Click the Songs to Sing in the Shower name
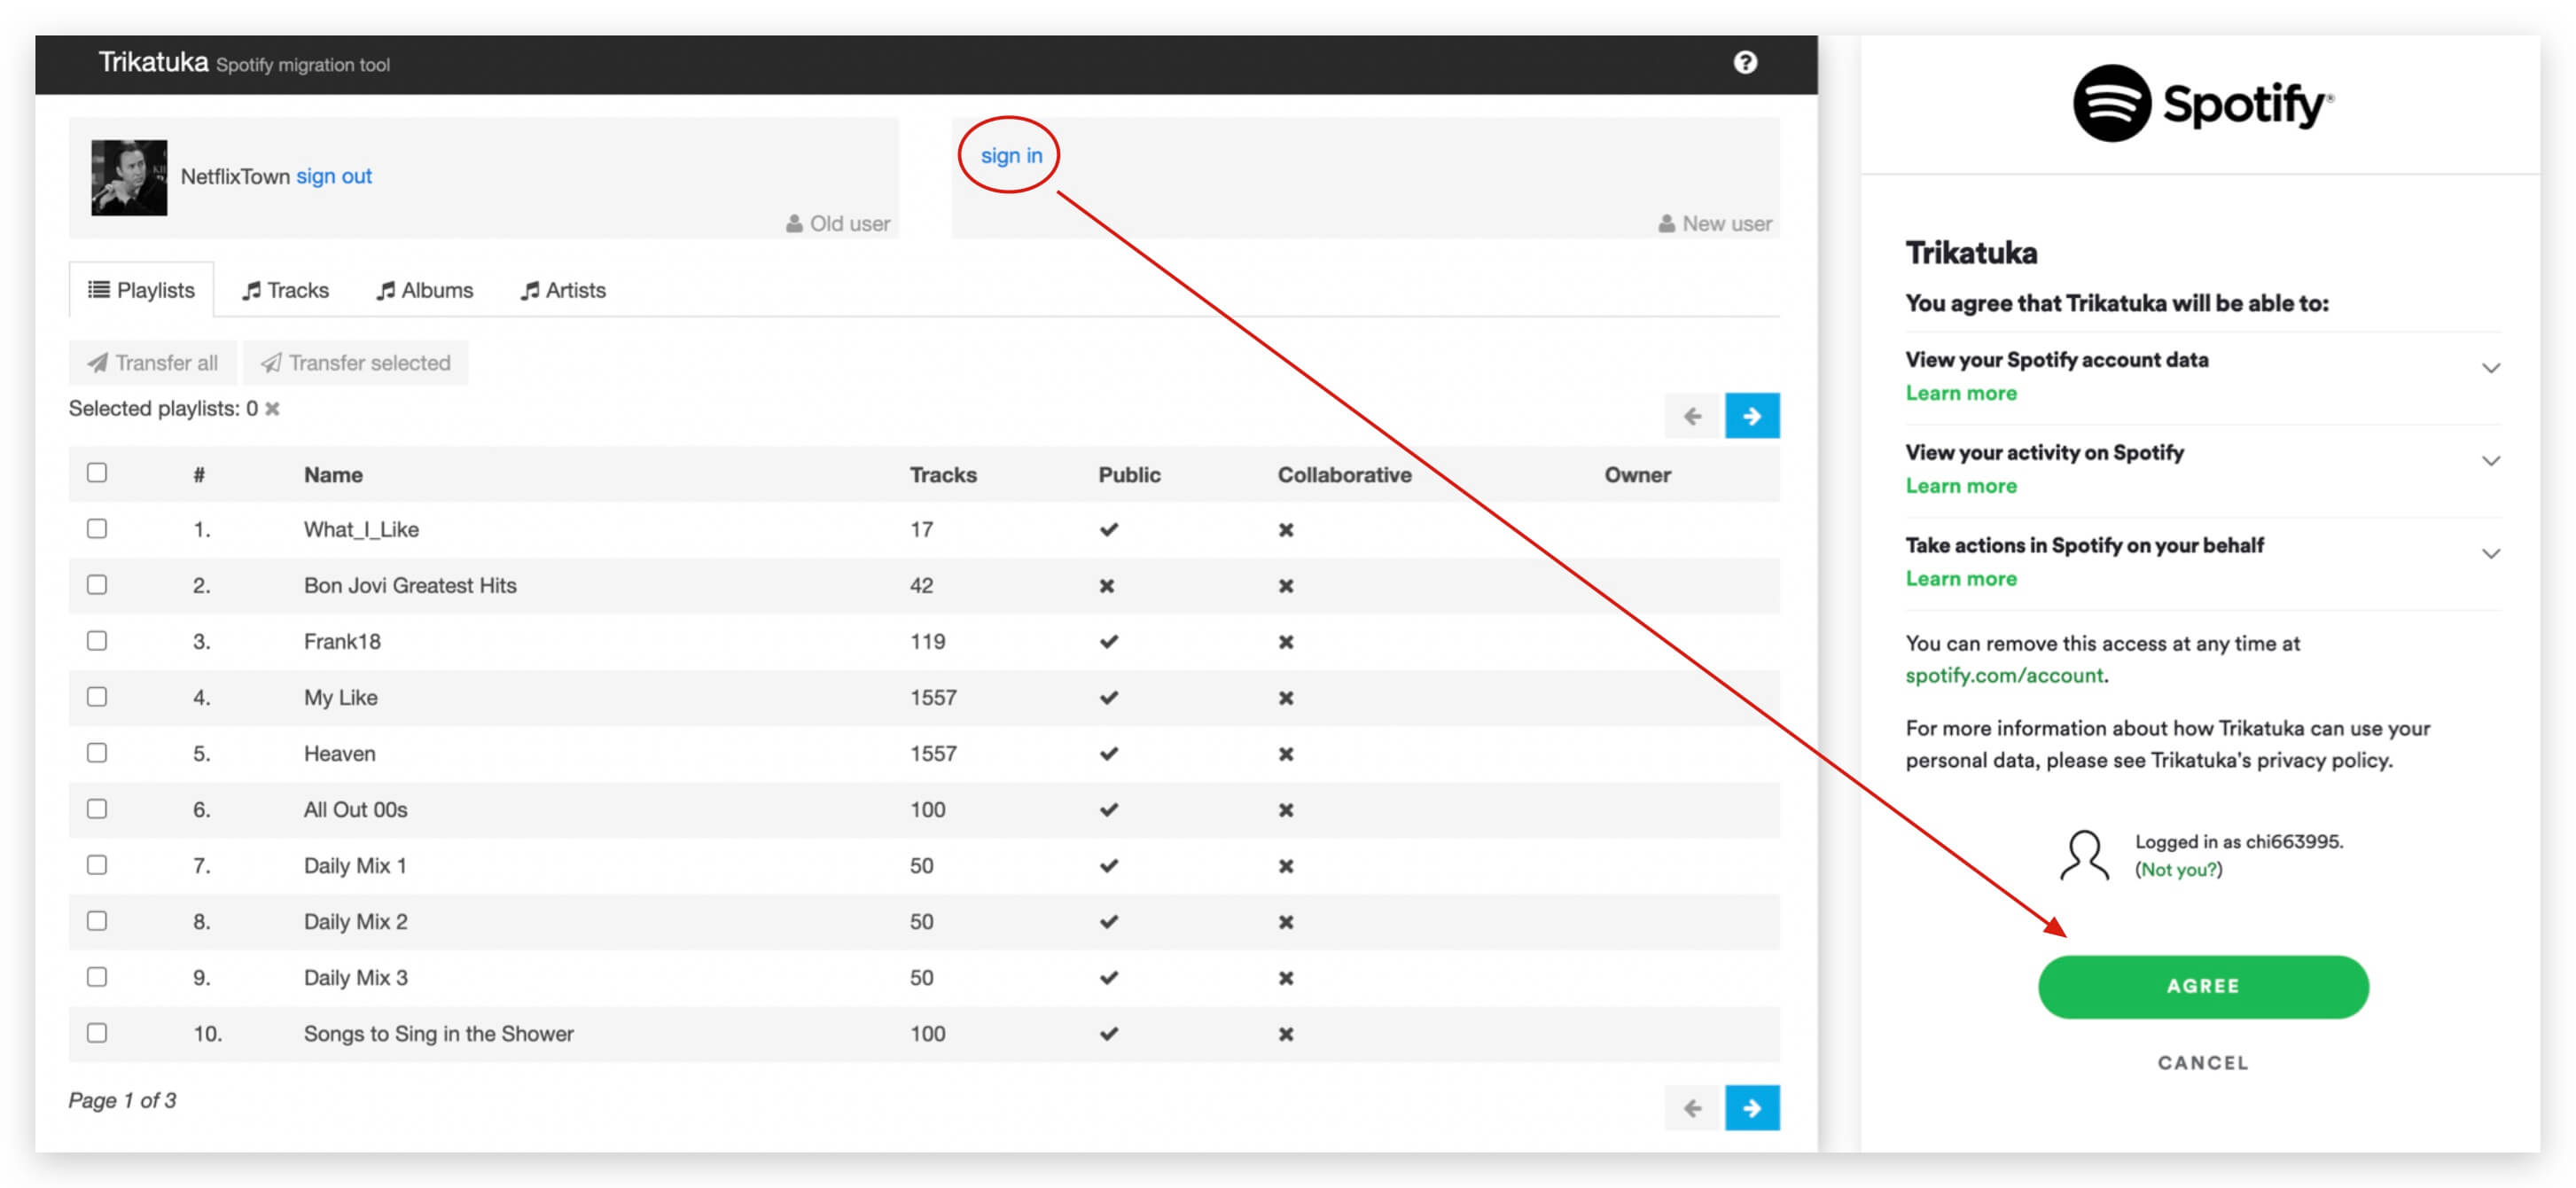2576x1188 pixels. [438, 1033]
